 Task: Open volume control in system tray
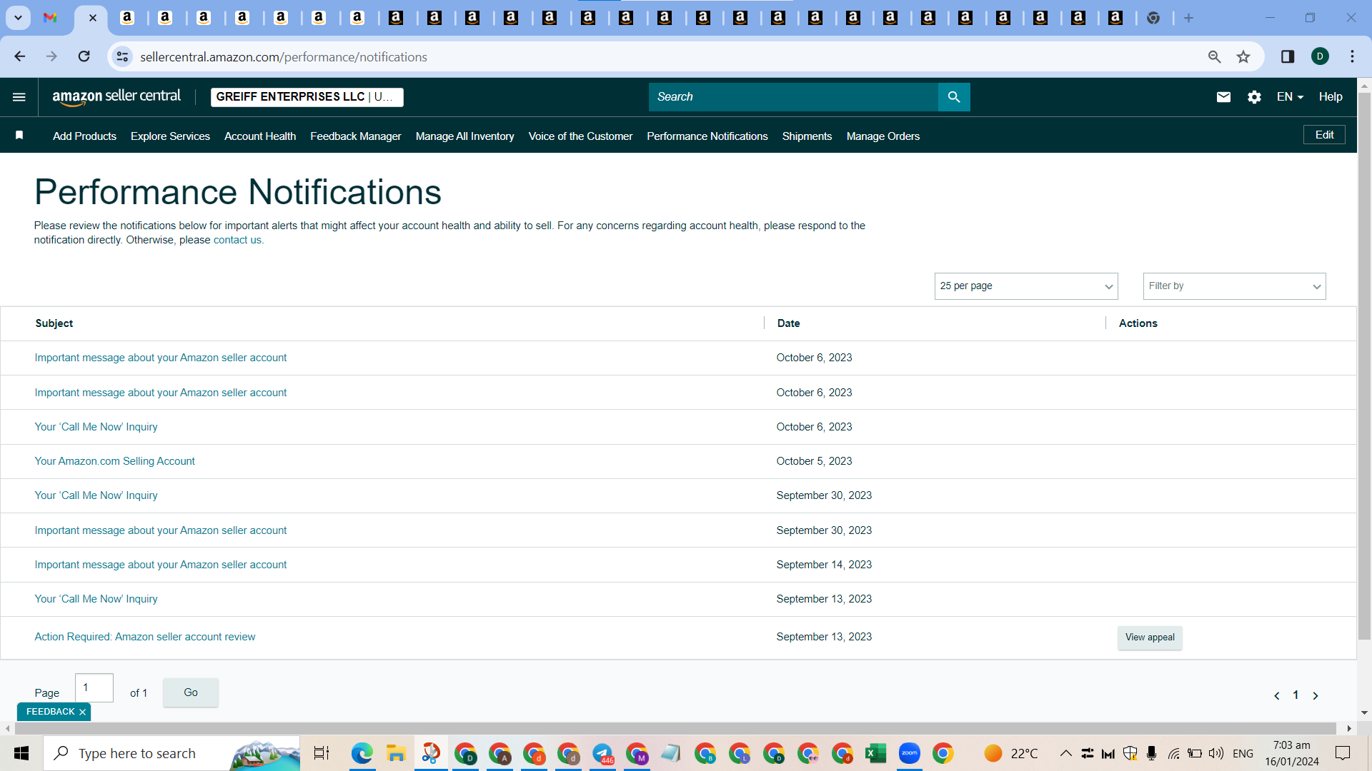click(x=1216, y=753)
